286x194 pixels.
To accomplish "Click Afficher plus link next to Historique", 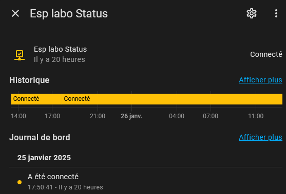I will click(260, 80).
